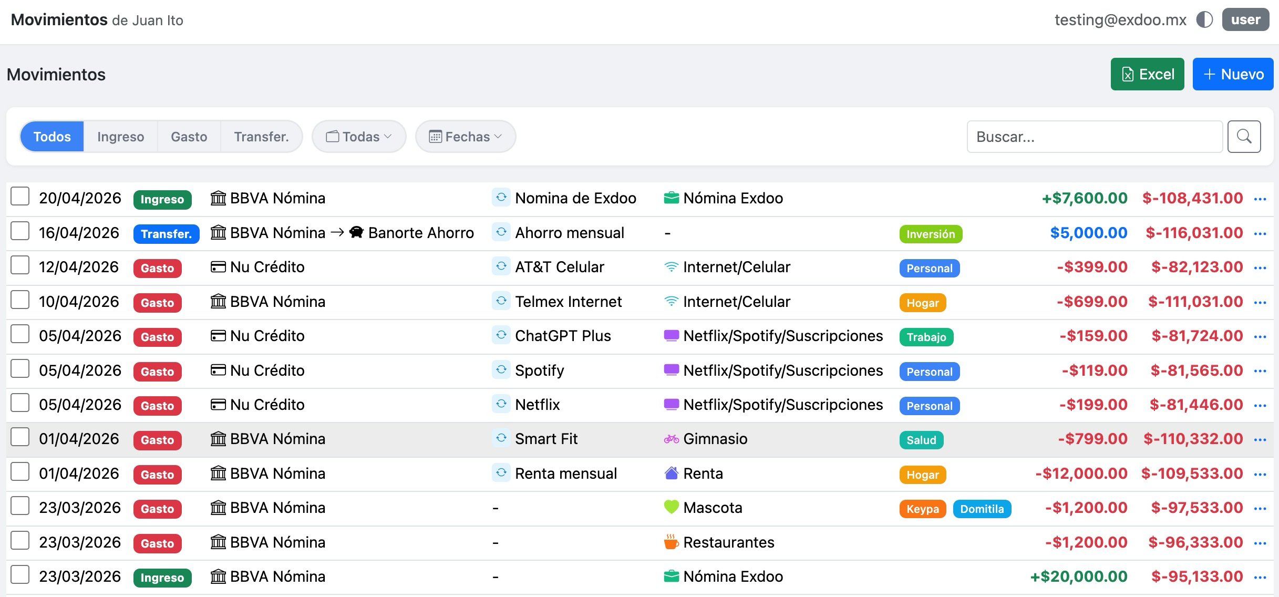Open three-dot menu for Smart Fit row
The height and width of the screenshot is (597, 1279).
[x=1260, y=440]
